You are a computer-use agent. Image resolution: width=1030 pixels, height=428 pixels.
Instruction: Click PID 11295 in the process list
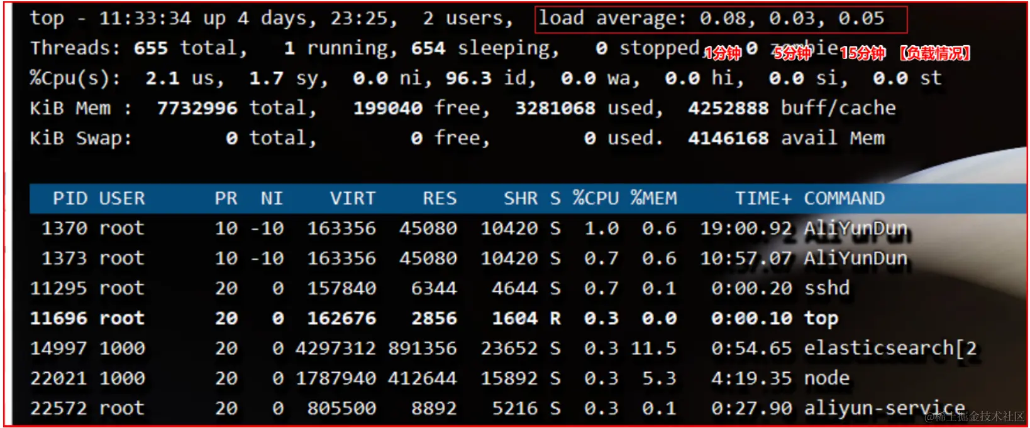click(58, 289)
